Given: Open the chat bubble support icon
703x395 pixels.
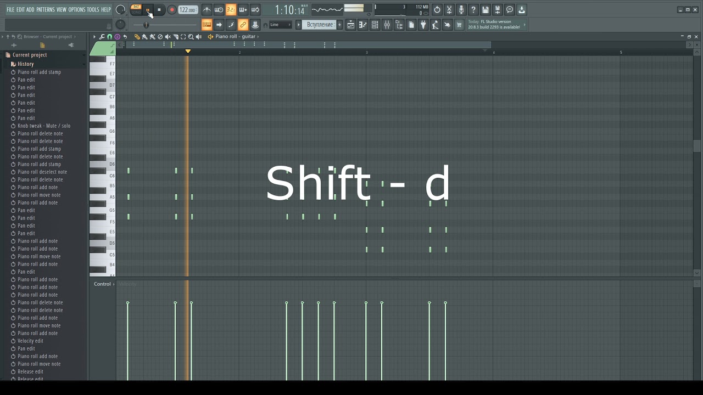Looking at the screenshot, I should (510, 10).
